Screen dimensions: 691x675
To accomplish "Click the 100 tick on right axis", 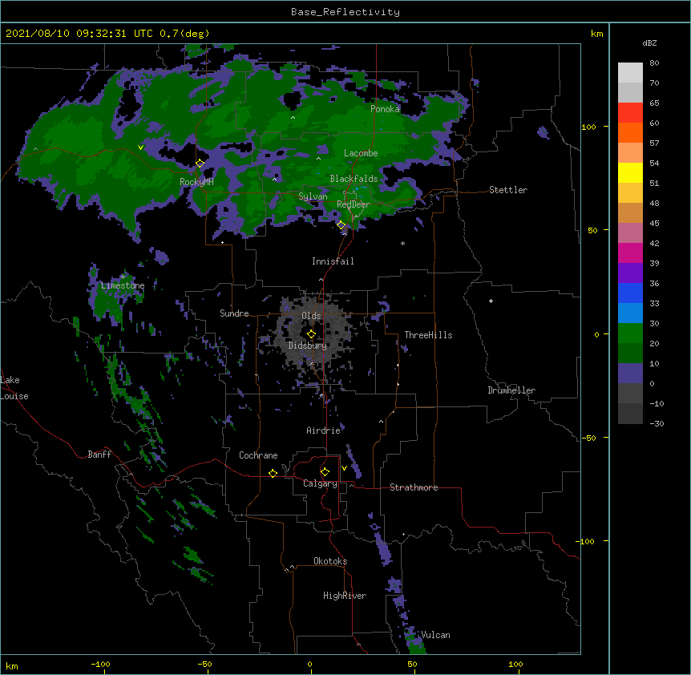I will coord(588,127).
